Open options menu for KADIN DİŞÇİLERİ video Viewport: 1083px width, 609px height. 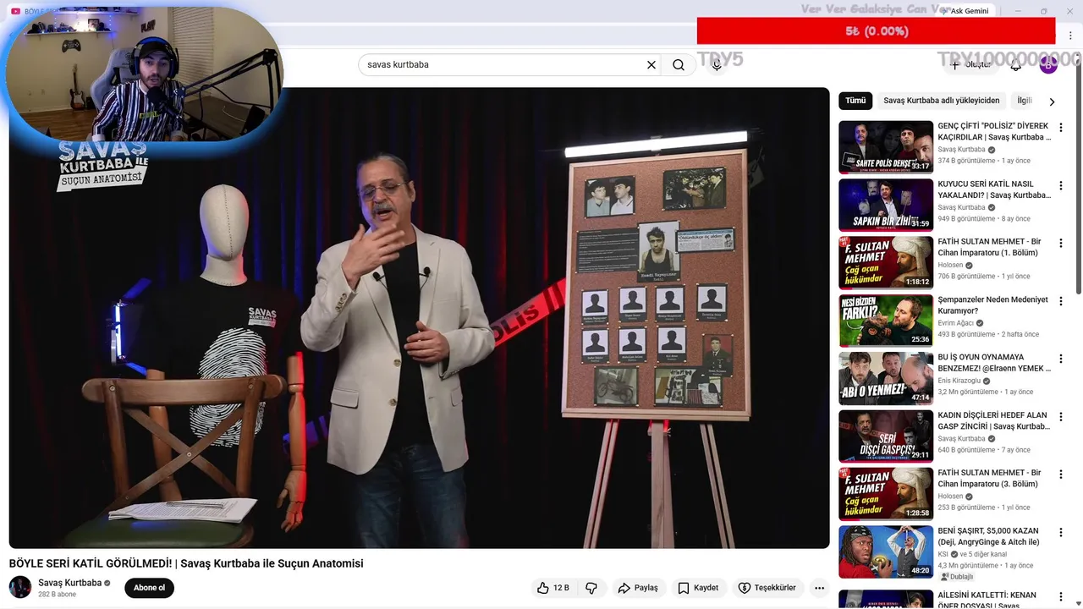1061,417
